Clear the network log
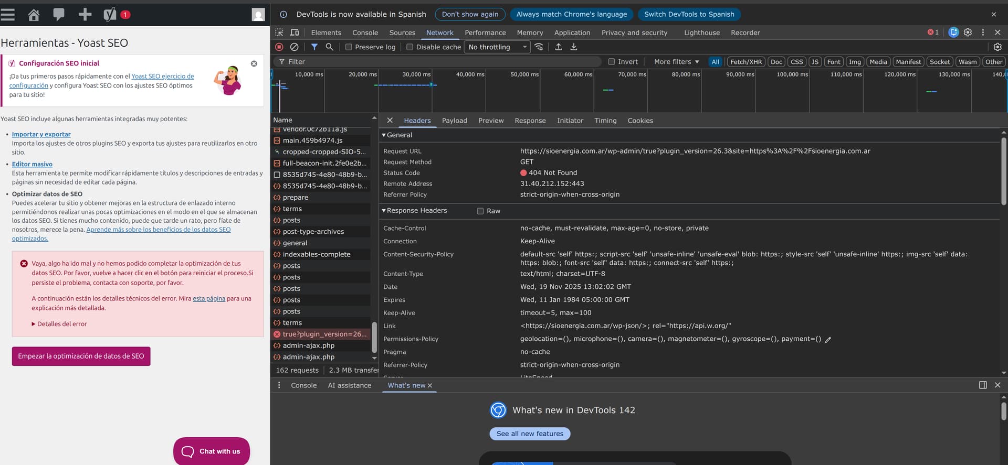1008x465 pixels. [295, 47]
